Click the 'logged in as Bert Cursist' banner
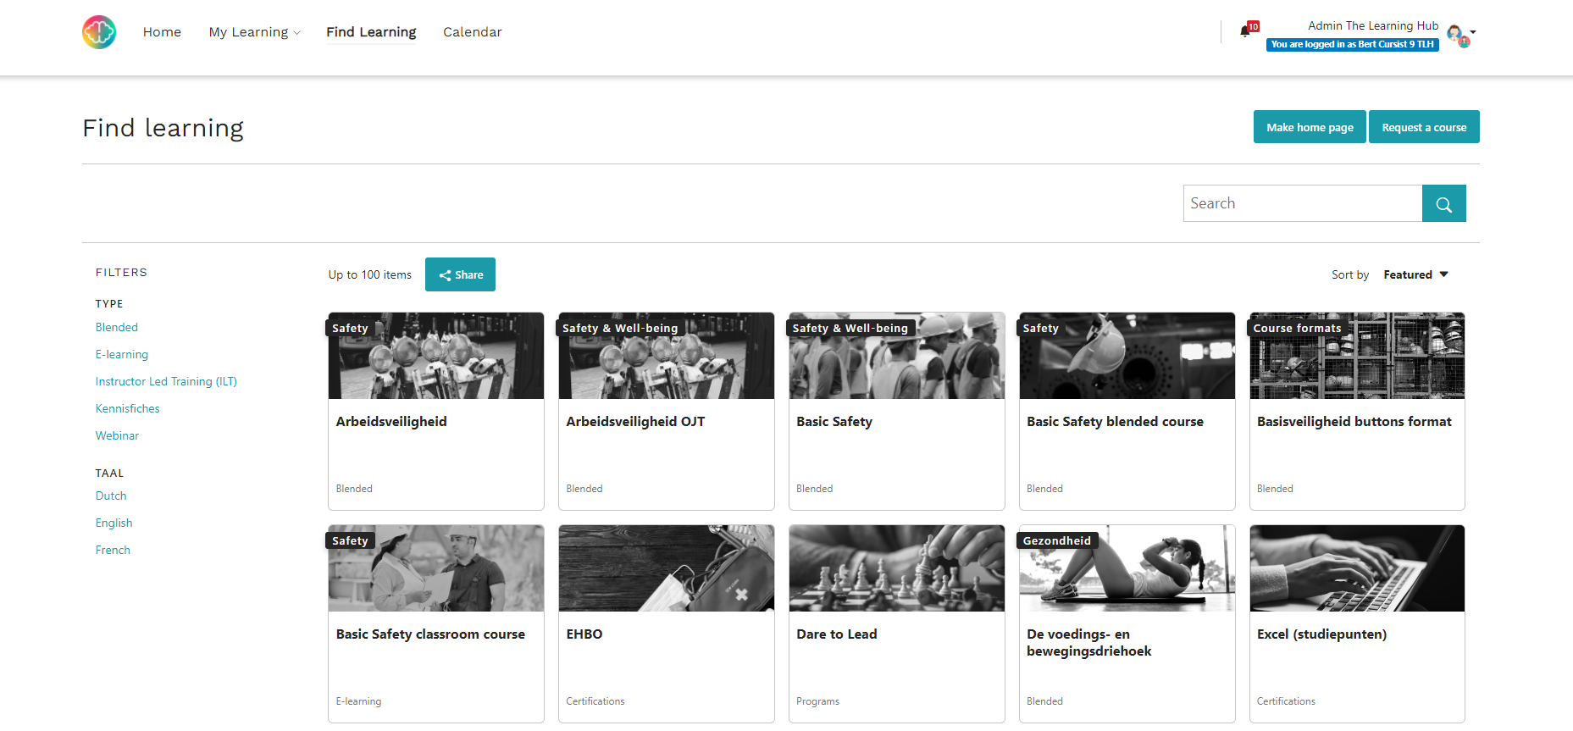Image resolution: width=1573 pixels, height=731 pixels. [x=1352, y=44]
